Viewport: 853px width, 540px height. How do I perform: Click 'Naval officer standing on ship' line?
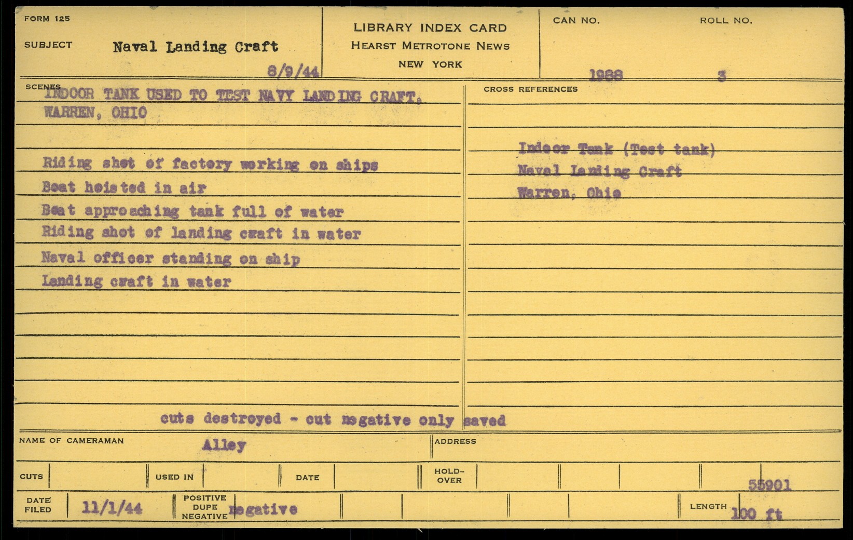[x=171, y=258]
